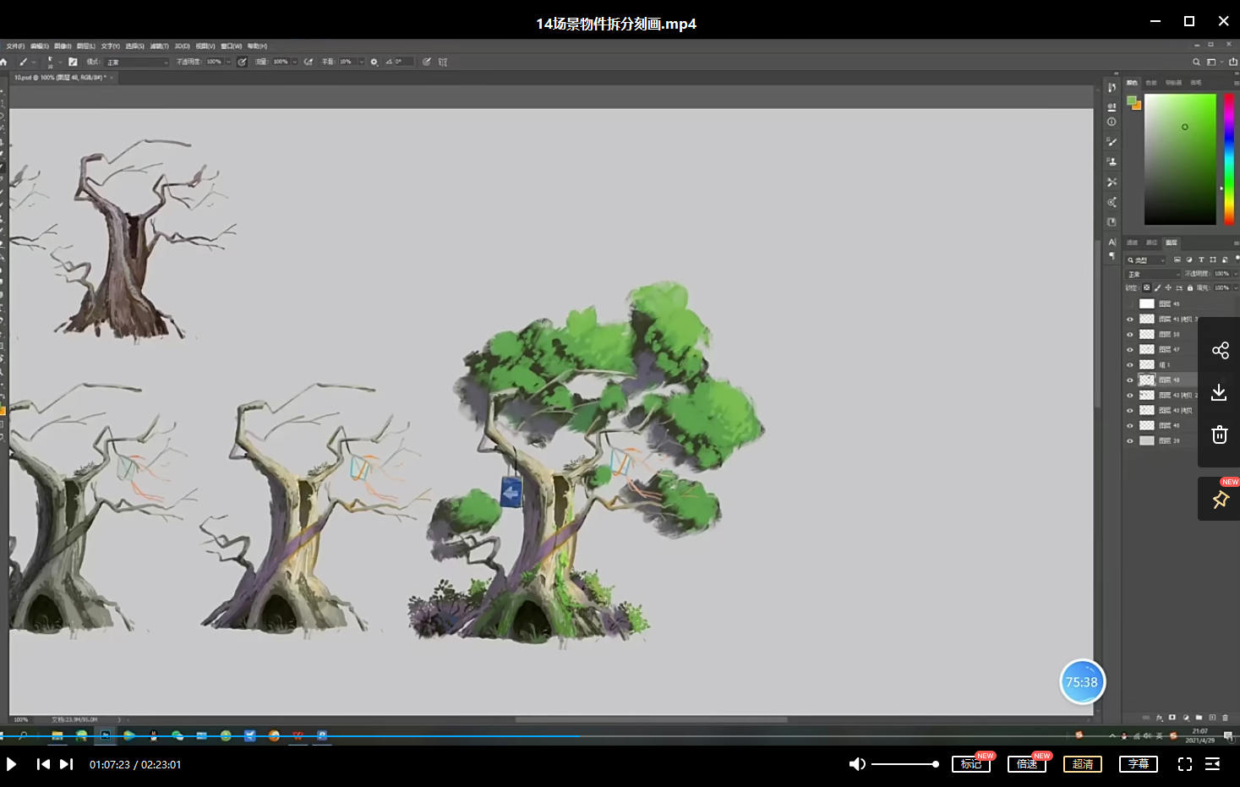
Task: Click the share icon on the side panel
Action: (x=1220, y=351)
